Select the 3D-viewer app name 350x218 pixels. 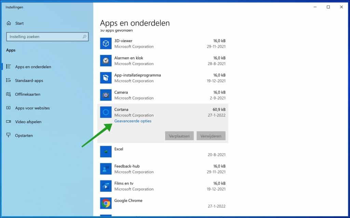(123, 41)
